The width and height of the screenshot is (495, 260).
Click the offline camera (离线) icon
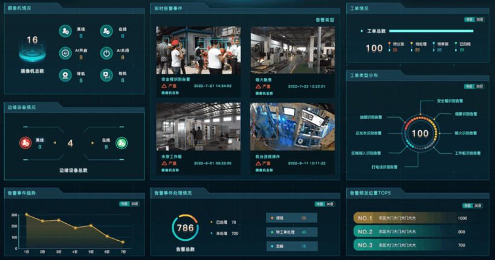[65, 31]
